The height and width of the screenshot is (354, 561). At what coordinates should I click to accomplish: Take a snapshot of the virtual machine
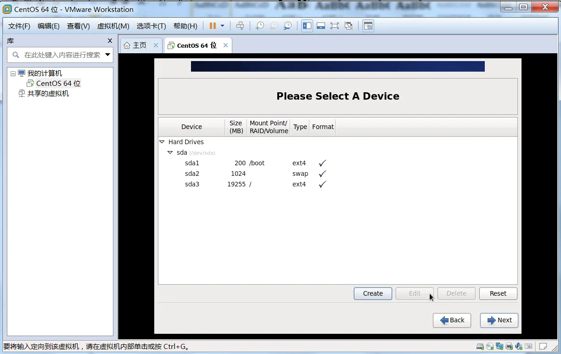pyautogui.click(x=260, y=26)
